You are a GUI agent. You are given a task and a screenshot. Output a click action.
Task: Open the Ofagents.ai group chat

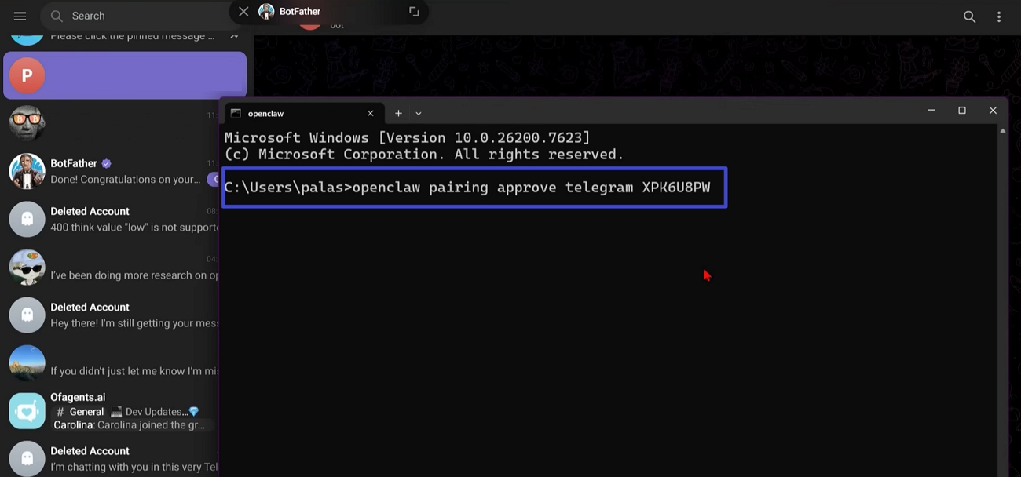click(x=111, y=411)
